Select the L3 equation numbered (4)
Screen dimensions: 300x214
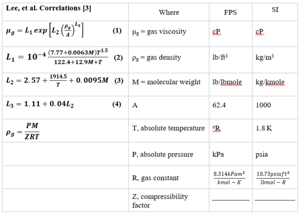click(x=41, y=106)
